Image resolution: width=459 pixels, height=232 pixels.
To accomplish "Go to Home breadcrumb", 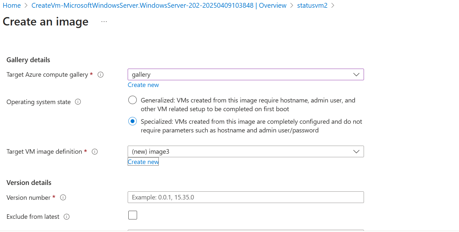I will point(12,5).
